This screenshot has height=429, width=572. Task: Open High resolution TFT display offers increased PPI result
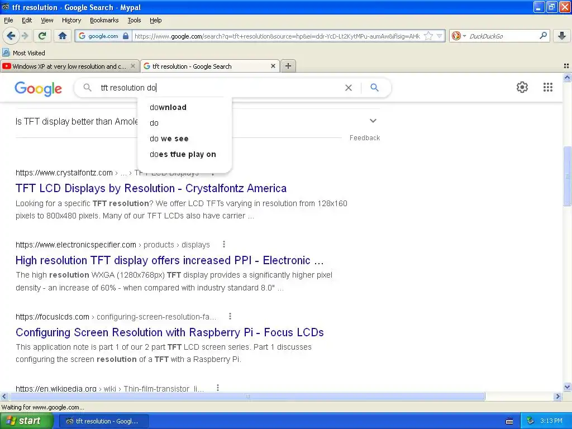click(x=170, y=260)
